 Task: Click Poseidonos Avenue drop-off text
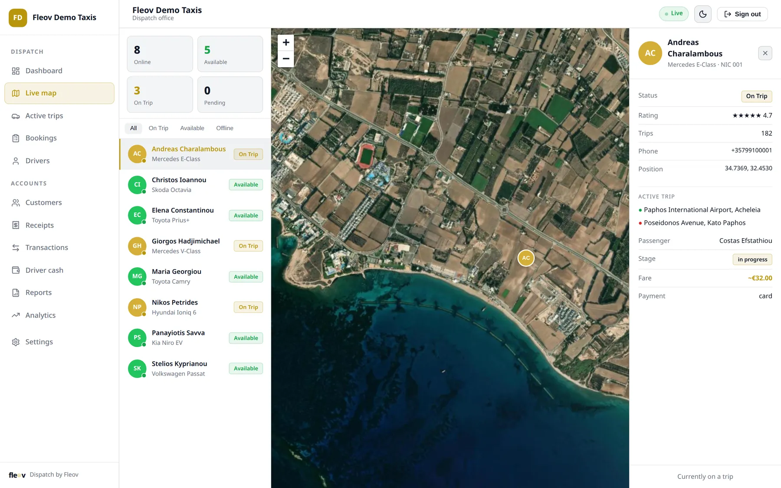[695, 223]
